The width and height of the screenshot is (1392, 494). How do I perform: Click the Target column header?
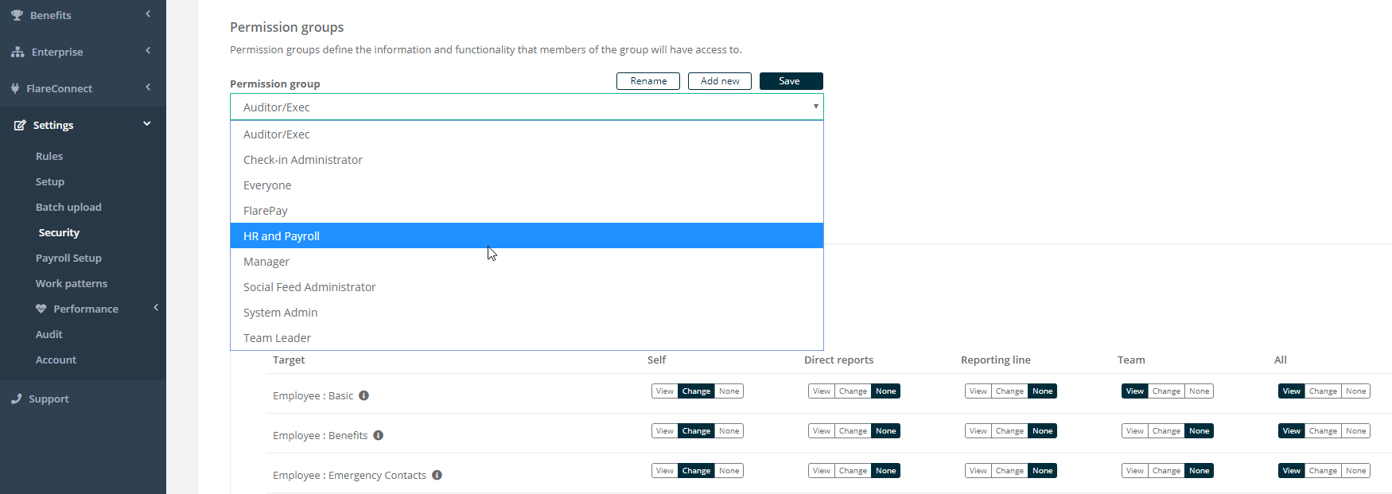[289, 360]
